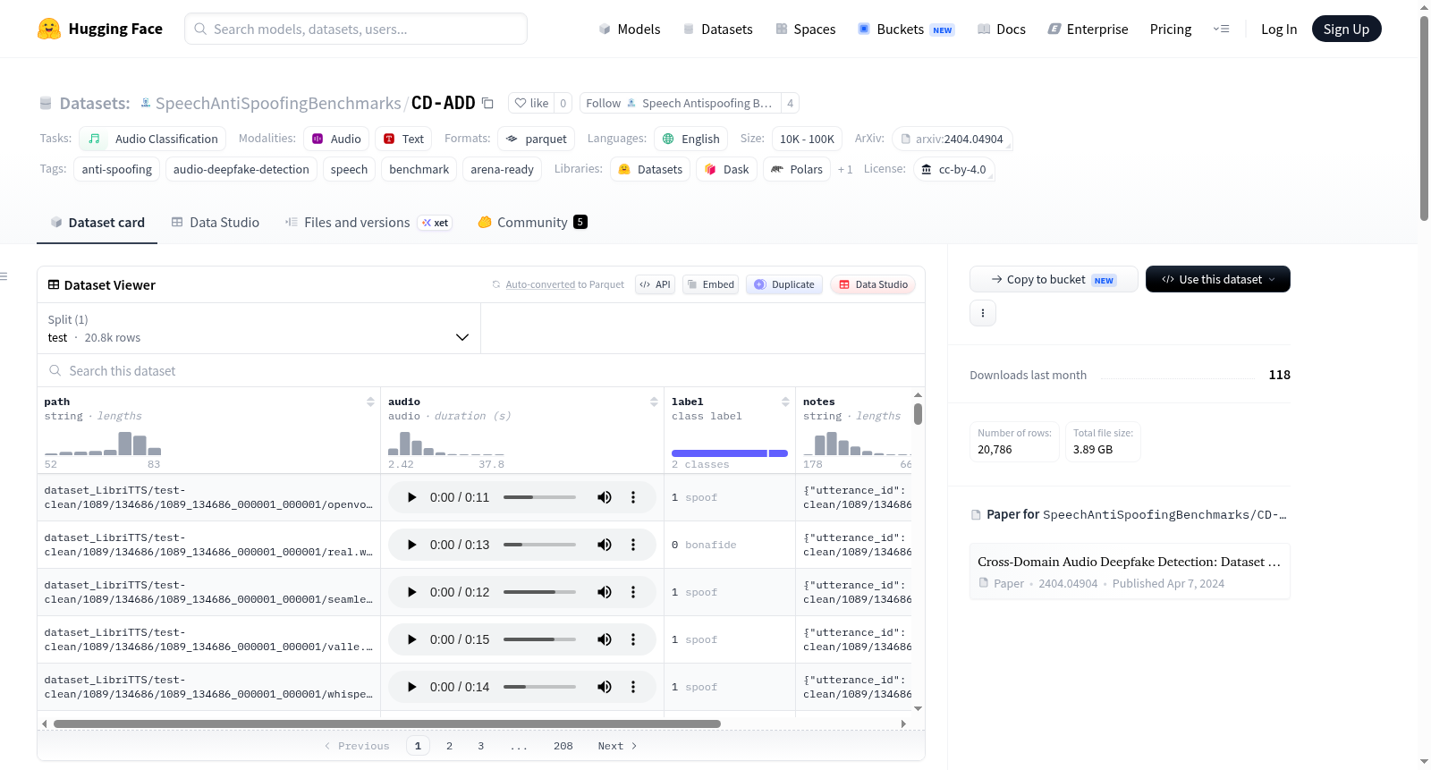Open the Embed viewer button
The image size is (1431, 770).
tap(710, 284)
